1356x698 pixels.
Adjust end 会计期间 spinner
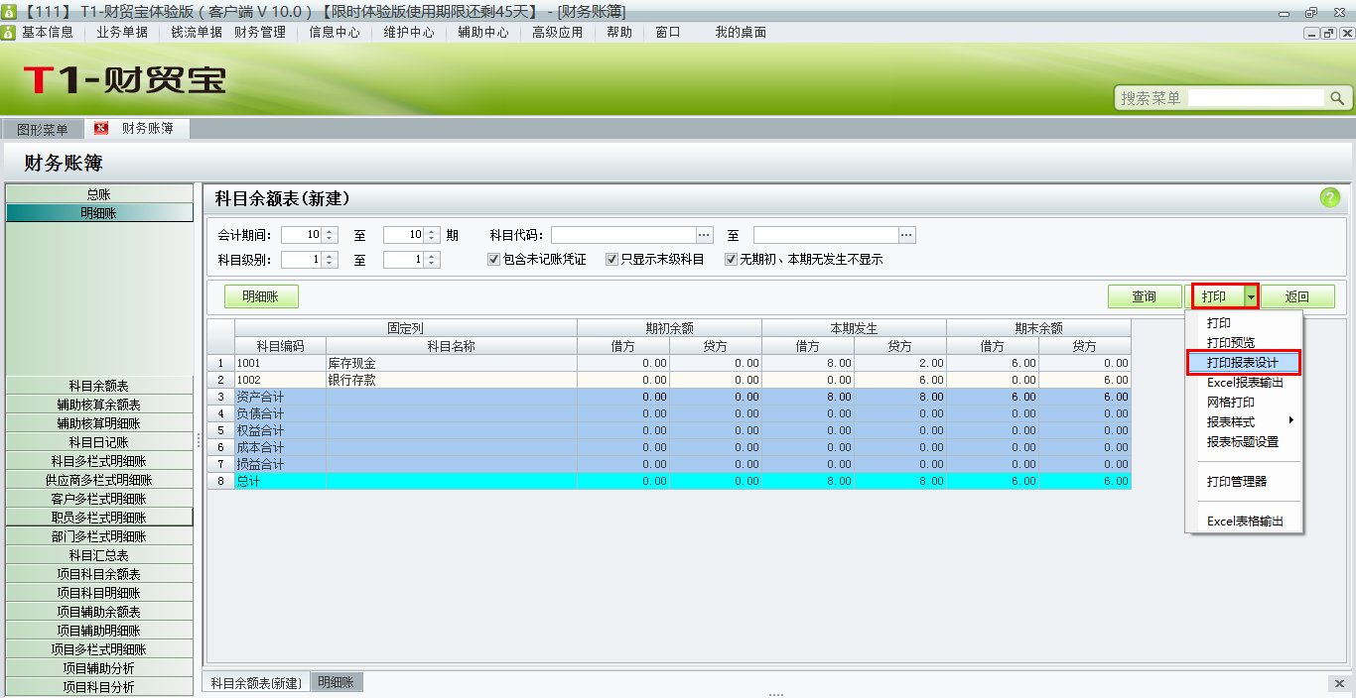pyautogui.click(x=433, y=235)
